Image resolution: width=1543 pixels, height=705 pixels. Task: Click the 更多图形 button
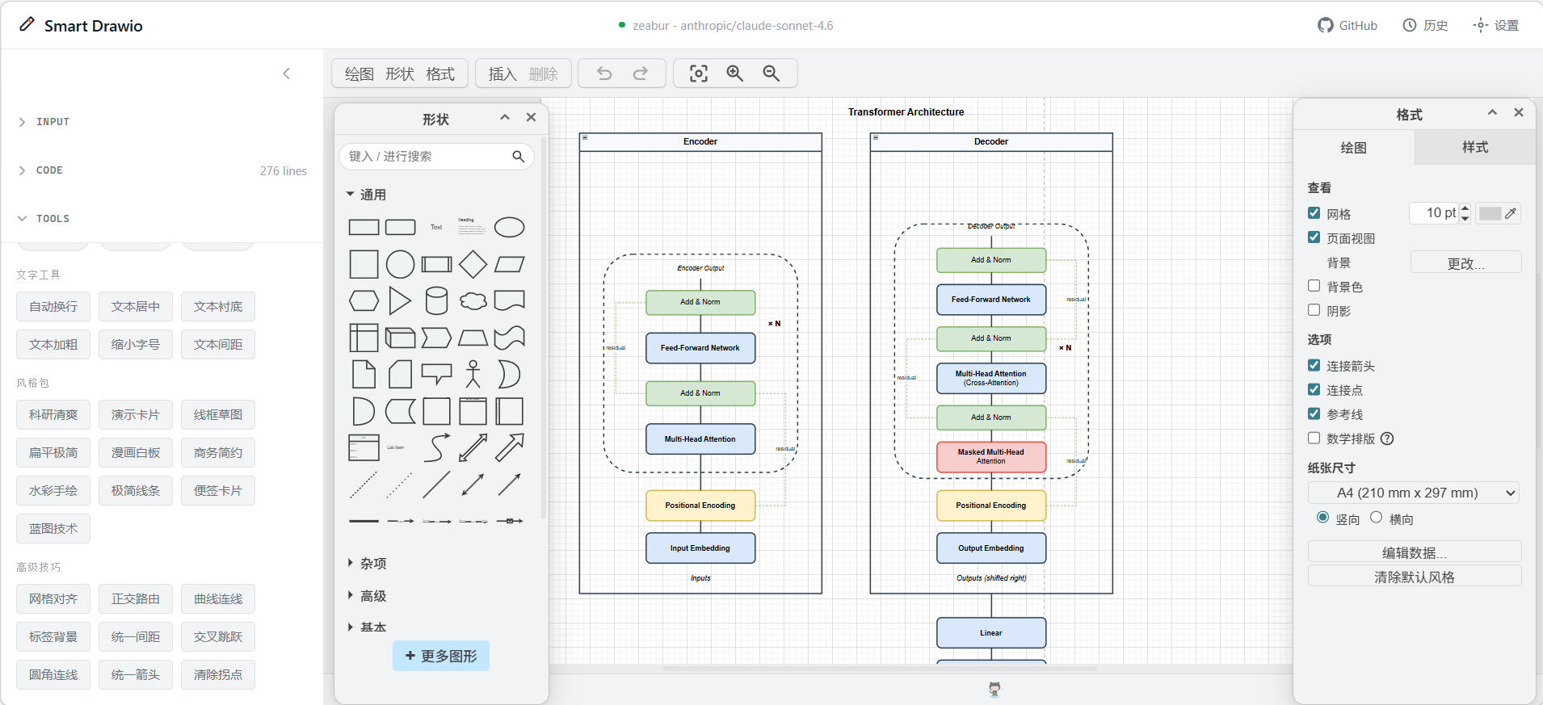point(441,656)
